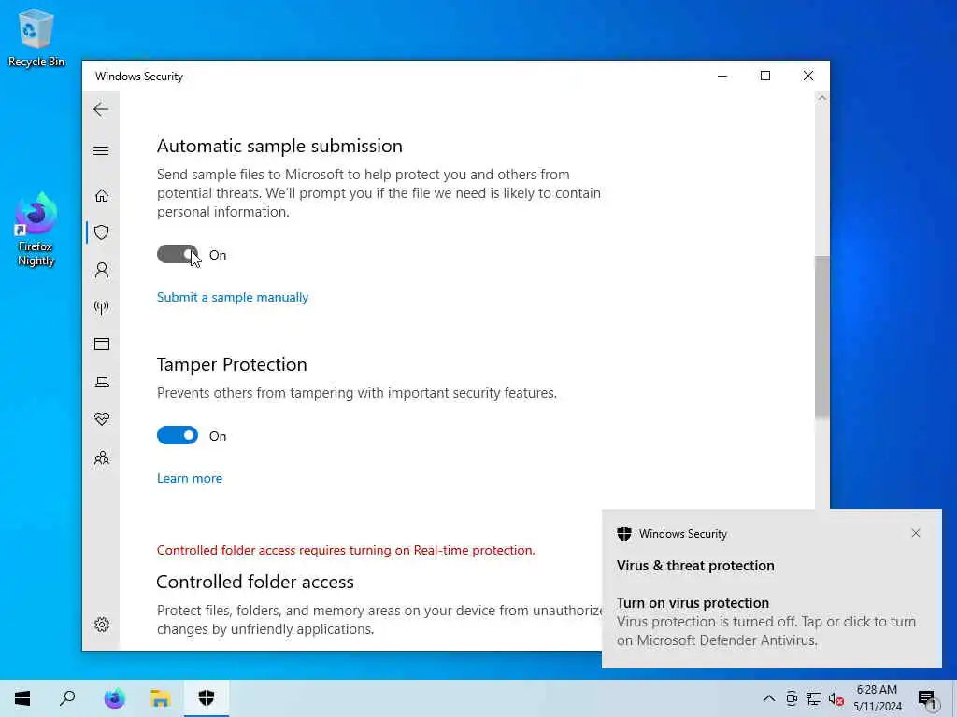
Task: Open the Recycle Bin desktop icon
Action: (x=36, y=37)
